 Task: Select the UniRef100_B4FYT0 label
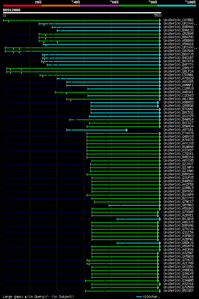(x=178, y=65)
